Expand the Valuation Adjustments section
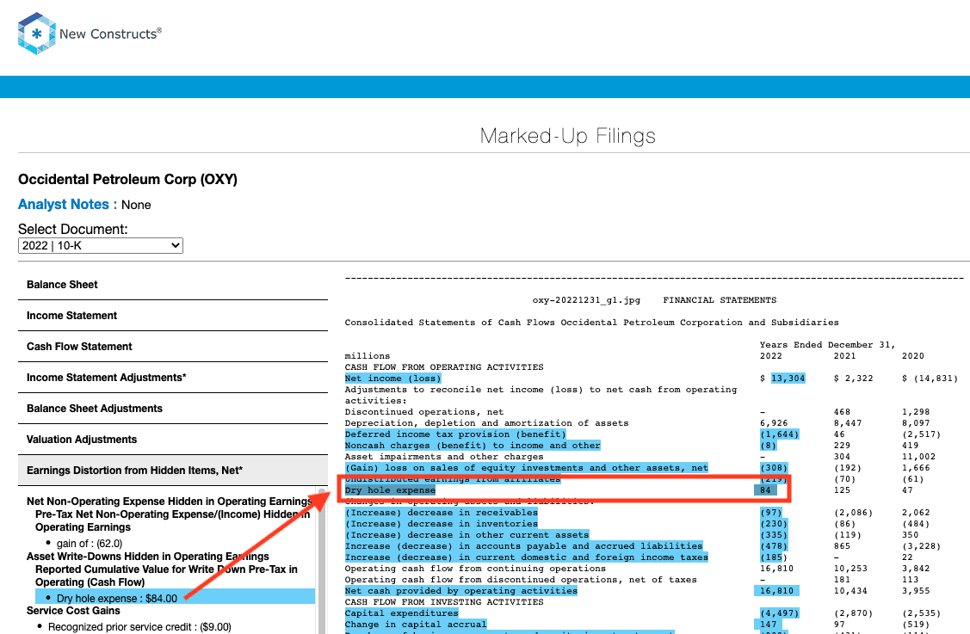This screenshot has width=970, height=634. [173, 440]
